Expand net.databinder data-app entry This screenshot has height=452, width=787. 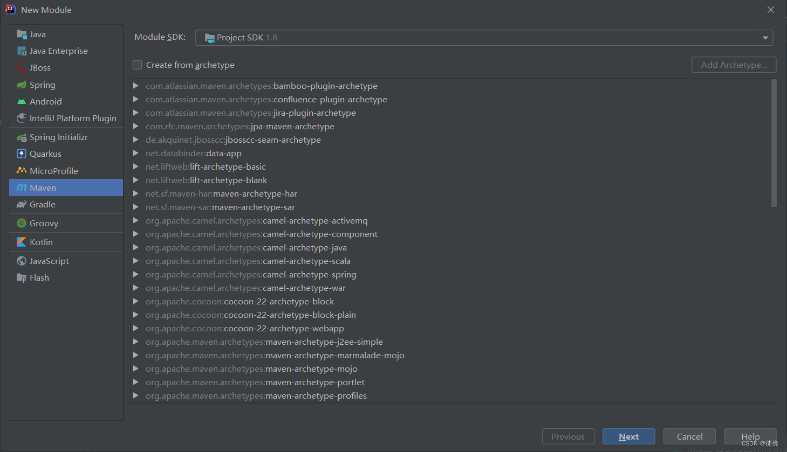(136, 154)
